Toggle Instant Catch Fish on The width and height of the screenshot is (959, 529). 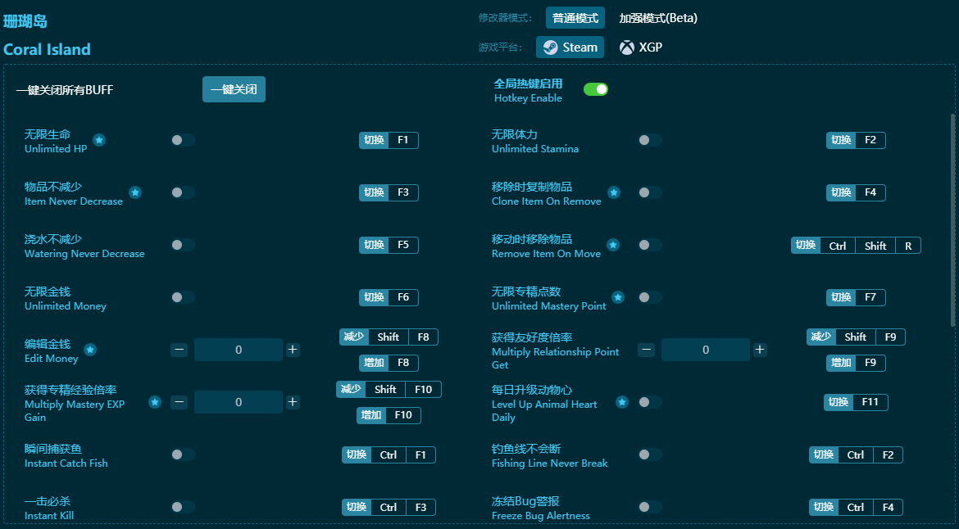(x=182, y=454)
